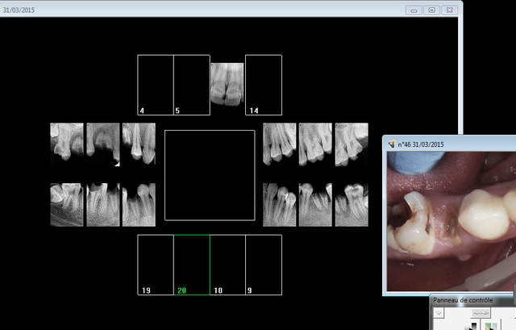Select empty X-ray slot number 14
Image resolution: width=516 pixels, height=330 pixels.
click(x=264, y=85)
